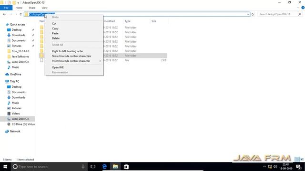Image resolution: width=305 pixels, height=171 pixels.
Task: Open the View ribbon tab
Action: pos(44,8)
